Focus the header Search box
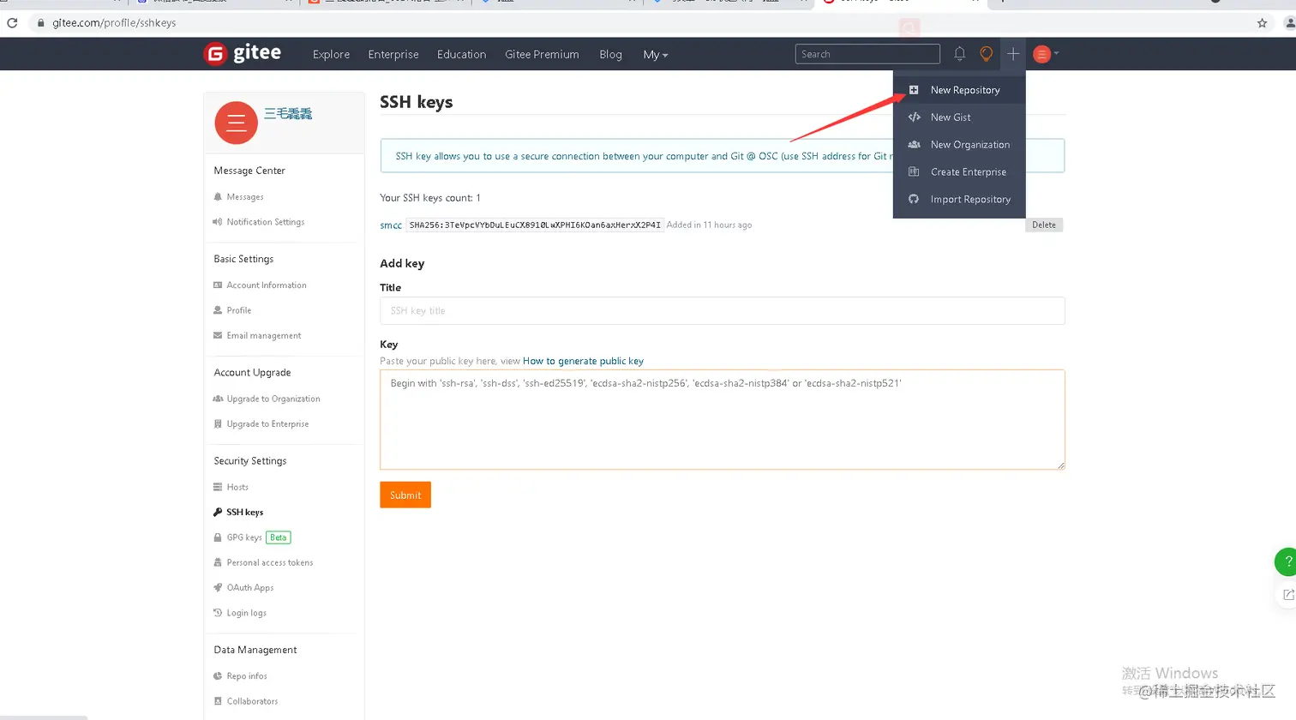The width and height of the screenshot is (1296, 720). click(x=867, y=54)
